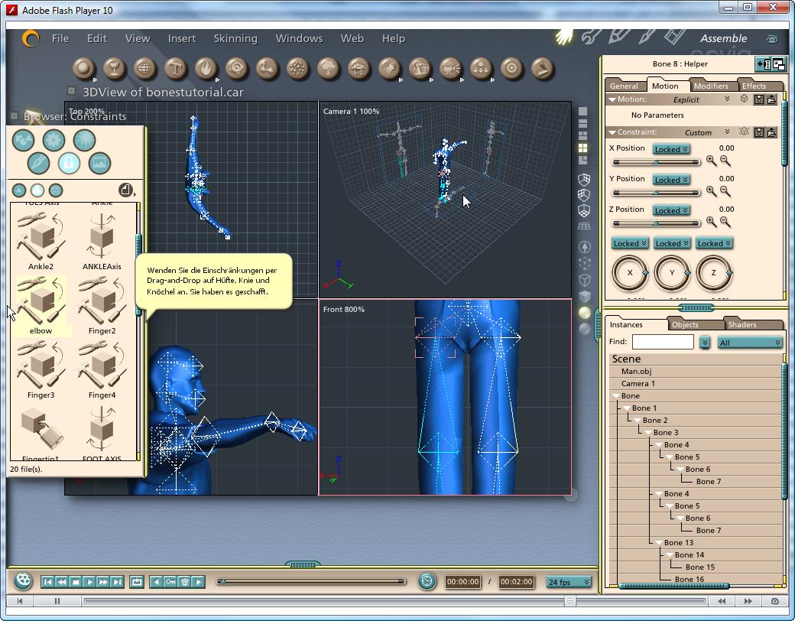795x621 pixels.
Task: Select the text (T) insert tool
Action: 175,69
